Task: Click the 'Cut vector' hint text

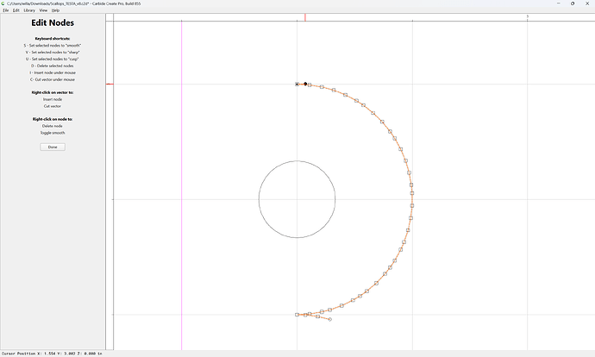Action: pos(53,106)
